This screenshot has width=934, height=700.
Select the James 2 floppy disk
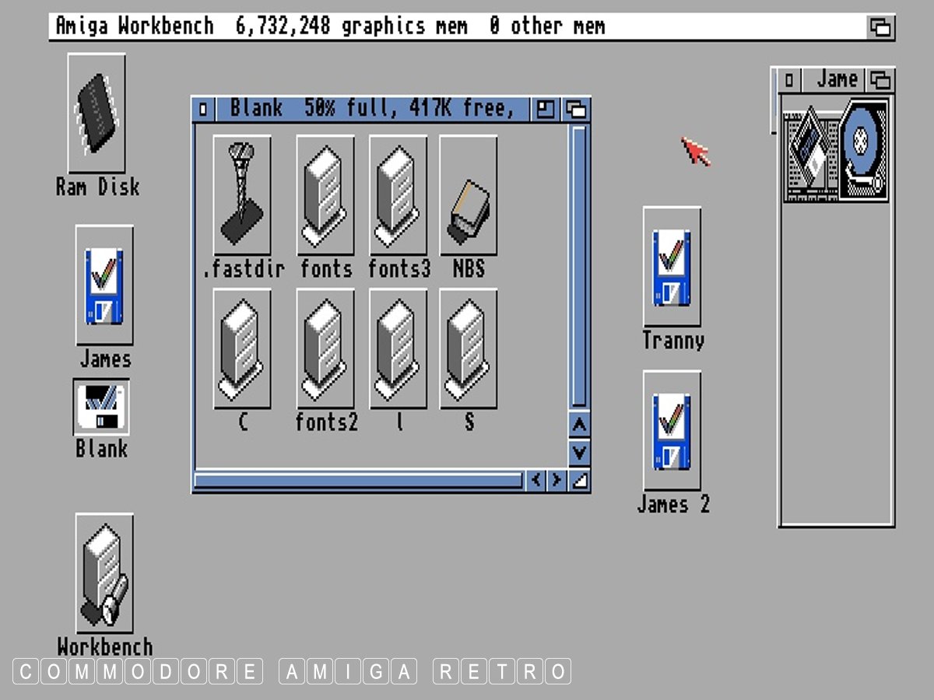[x=672, y=430]
